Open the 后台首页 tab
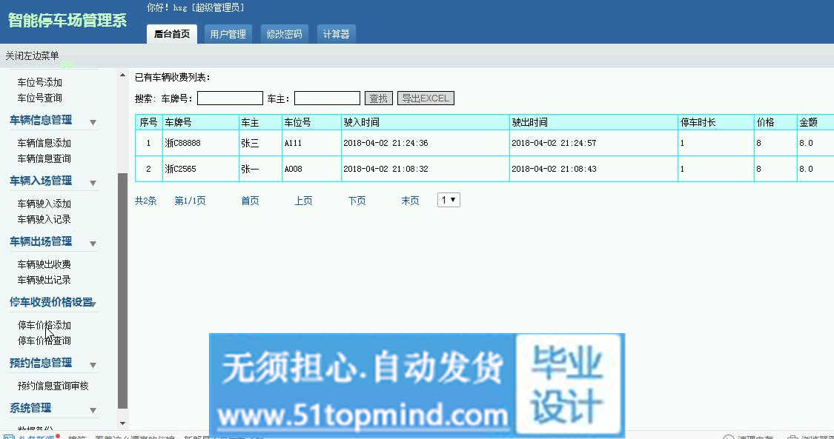Screen dimensions: 834x439 172,34
